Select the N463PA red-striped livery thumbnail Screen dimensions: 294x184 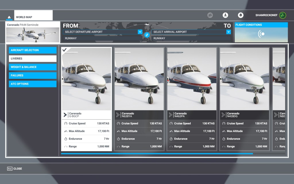192,79
